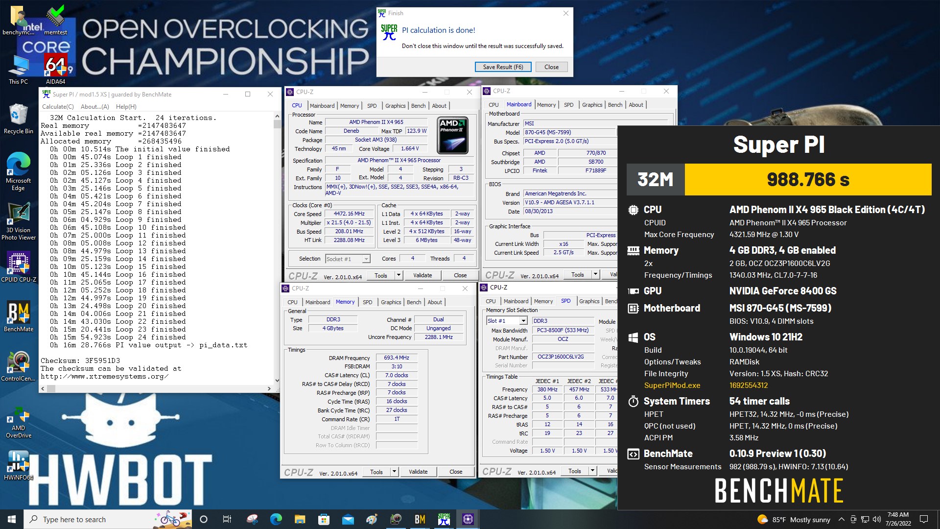Open Tools dropdown arrow in CPU-Z CPU window

[x=399, y=275]
